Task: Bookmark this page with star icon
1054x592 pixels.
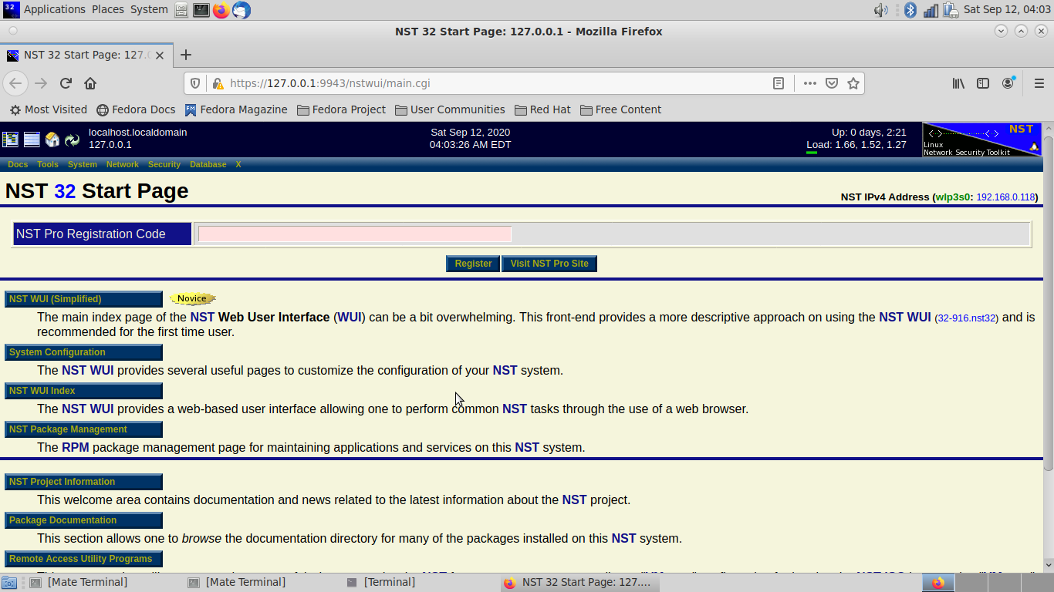Action: click(853, 83)
